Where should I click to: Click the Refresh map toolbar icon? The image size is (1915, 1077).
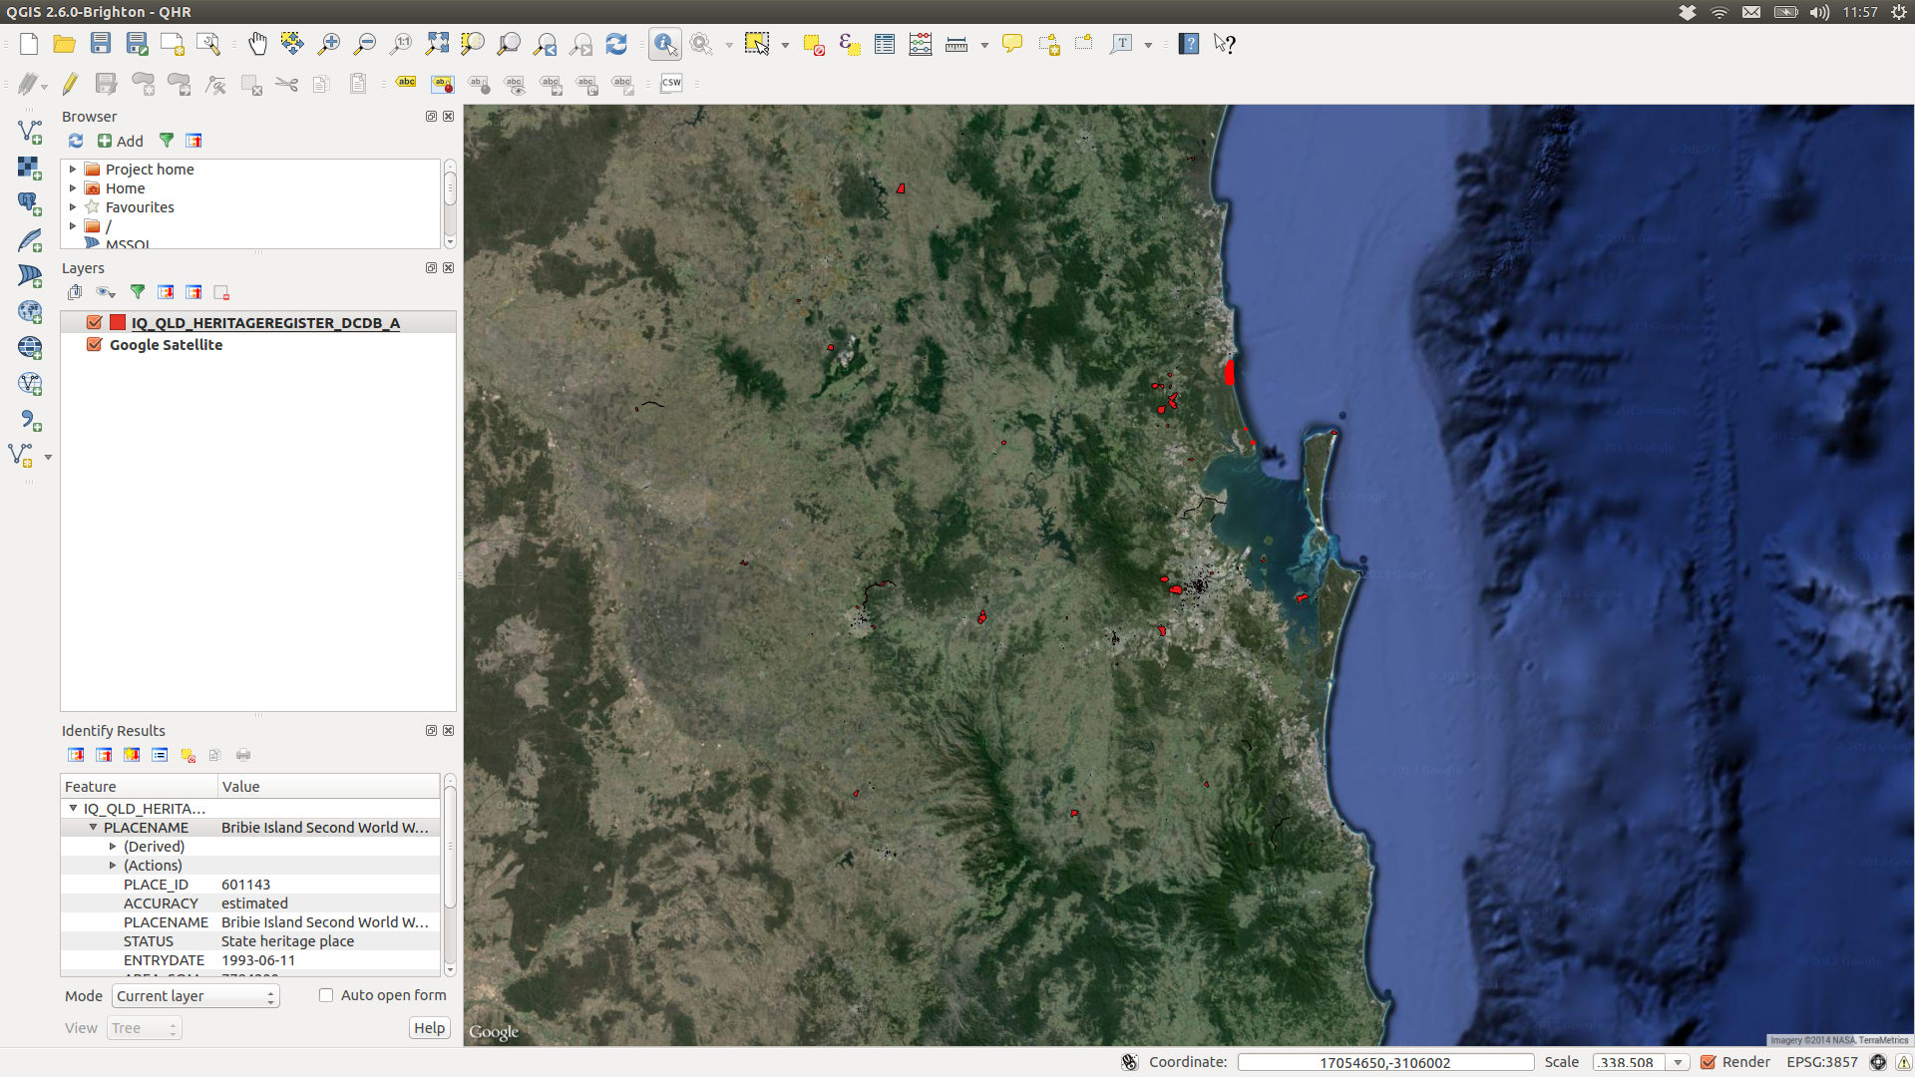(x=616, y=44)
